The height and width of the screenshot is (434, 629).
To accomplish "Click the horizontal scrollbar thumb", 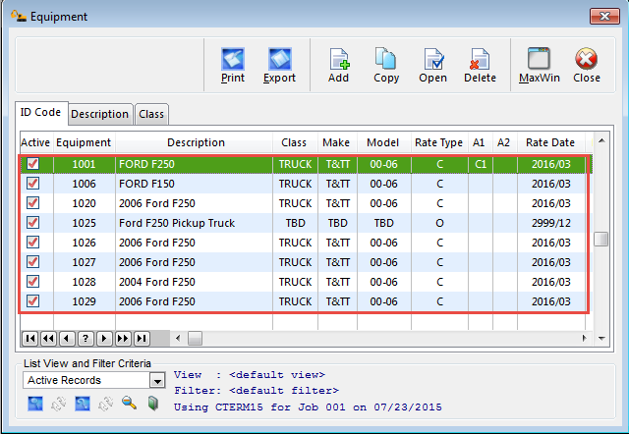I will 195,338.
